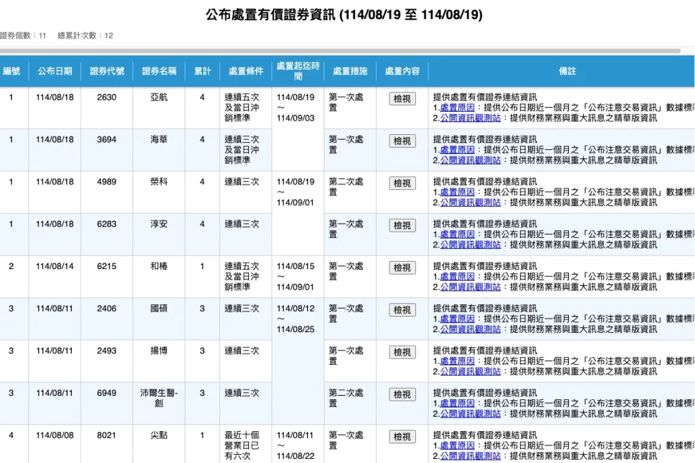This screenshot has height=463, width=695.
Task: Click the page title 公布處置有價證券資訊
Action: tap(270, 15)
